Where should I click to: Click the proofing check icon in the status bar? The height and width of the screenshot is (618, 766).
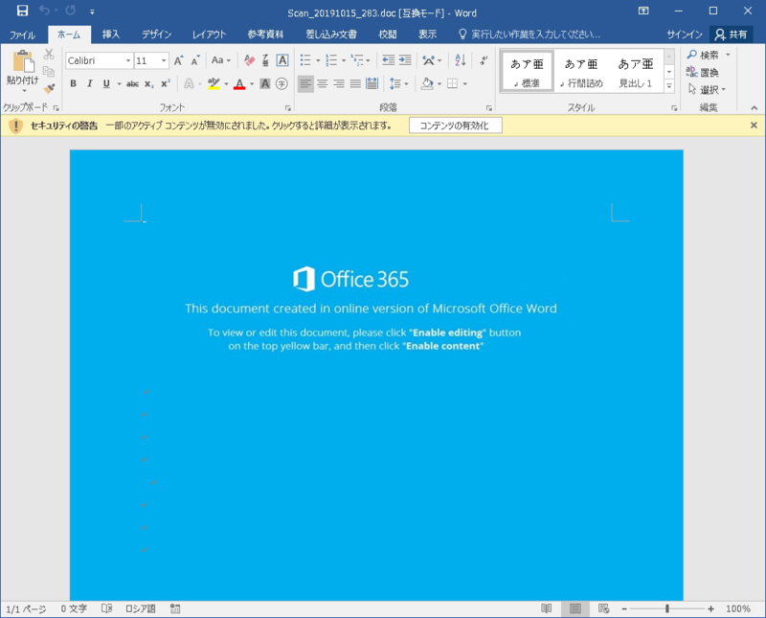107,608
